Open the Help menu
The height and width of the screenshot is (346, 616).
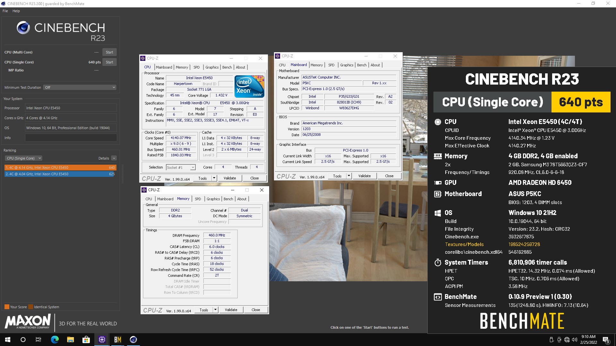[x=16, y=11]
